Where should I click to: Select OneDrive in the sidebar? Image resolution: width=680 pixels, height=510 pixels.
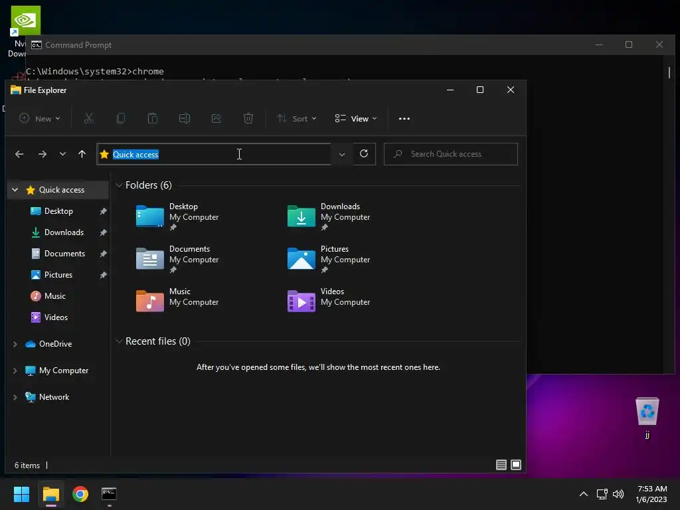point(55,344)
